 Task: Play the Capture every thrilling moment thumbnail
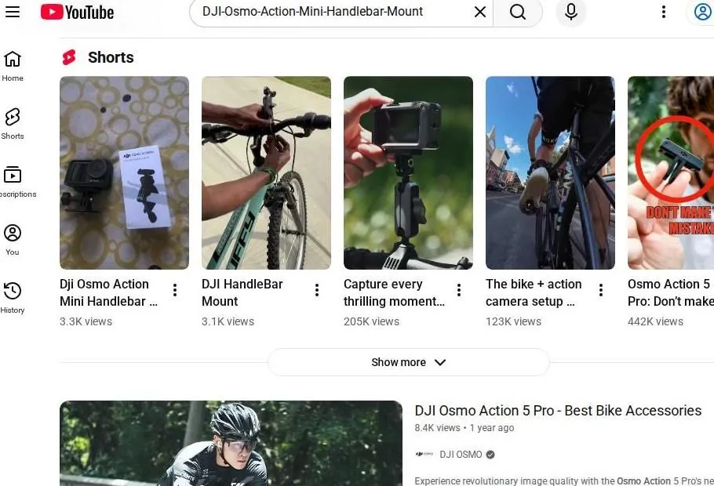[x=409, y=172]
